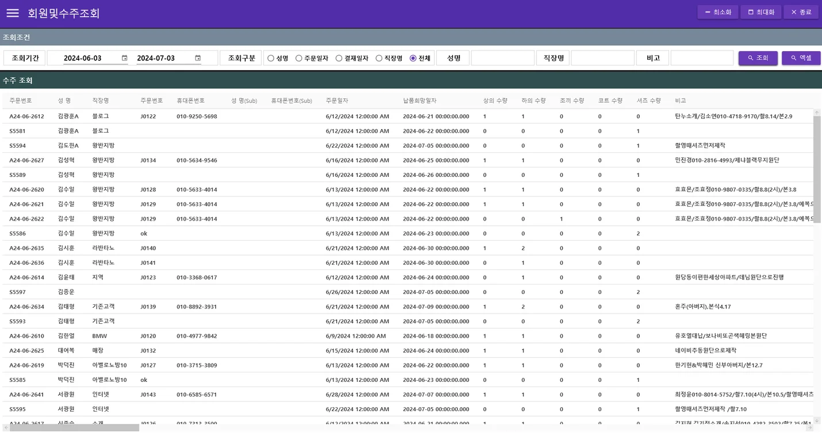The height and width of the screenshot is (433, 822).
Task: Click workplace cell BMW
Action: 99,336
